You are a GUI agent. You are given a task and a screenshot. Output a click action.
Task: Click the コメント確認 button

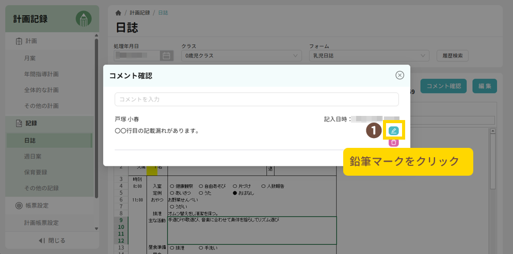(444, 86)
